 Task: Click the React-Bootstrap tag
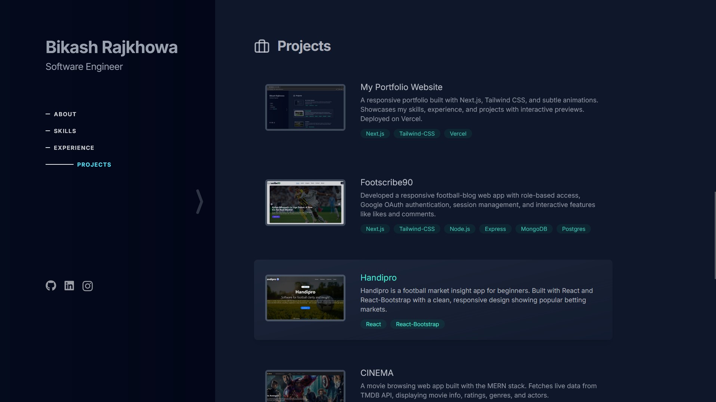click(x=418, y=324)
